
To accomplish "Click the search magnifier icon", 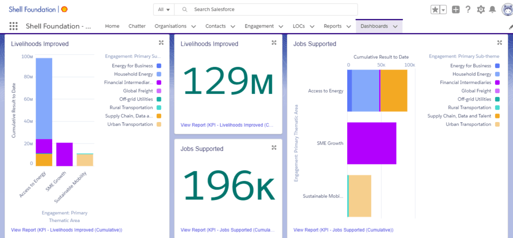I will (184, 9).
